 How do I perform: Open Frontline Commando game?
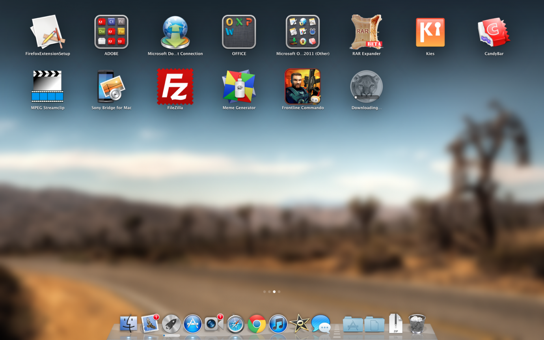point(303,87)
